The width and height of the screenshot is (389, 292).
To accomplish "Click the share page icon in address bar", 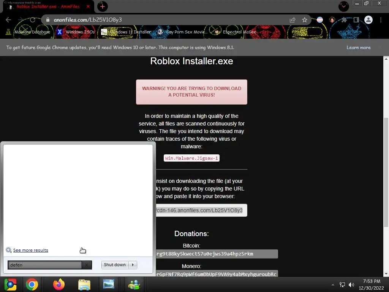I will click(293, 20).
